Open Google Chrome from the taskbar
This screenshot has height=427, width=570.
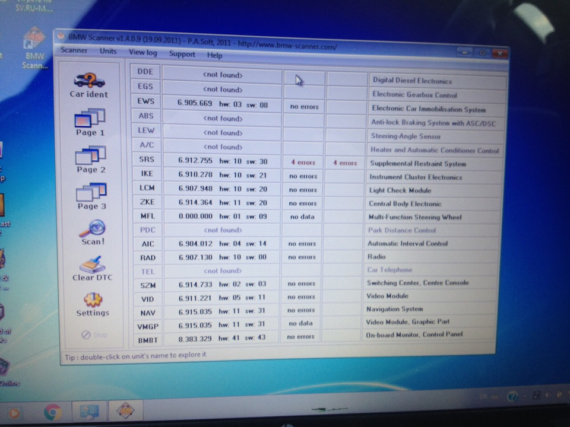pyautogui.click(x=53, y=412)
